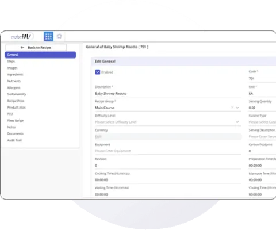Click the Equipment input field
The width and height of the screenshot is (276, 230).
168,151
